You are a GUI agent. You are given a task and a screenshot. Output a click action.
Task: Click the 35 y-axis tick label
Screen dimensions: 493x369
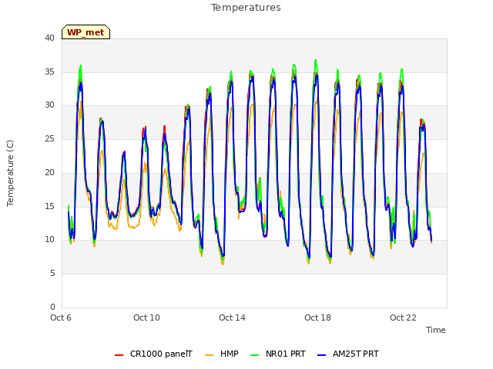[49, 71]
